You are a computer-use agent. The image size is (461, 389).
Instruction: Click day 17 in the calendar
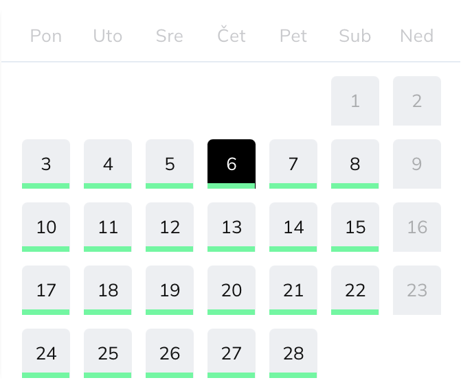pyautogui.click(x=46, y=290)
